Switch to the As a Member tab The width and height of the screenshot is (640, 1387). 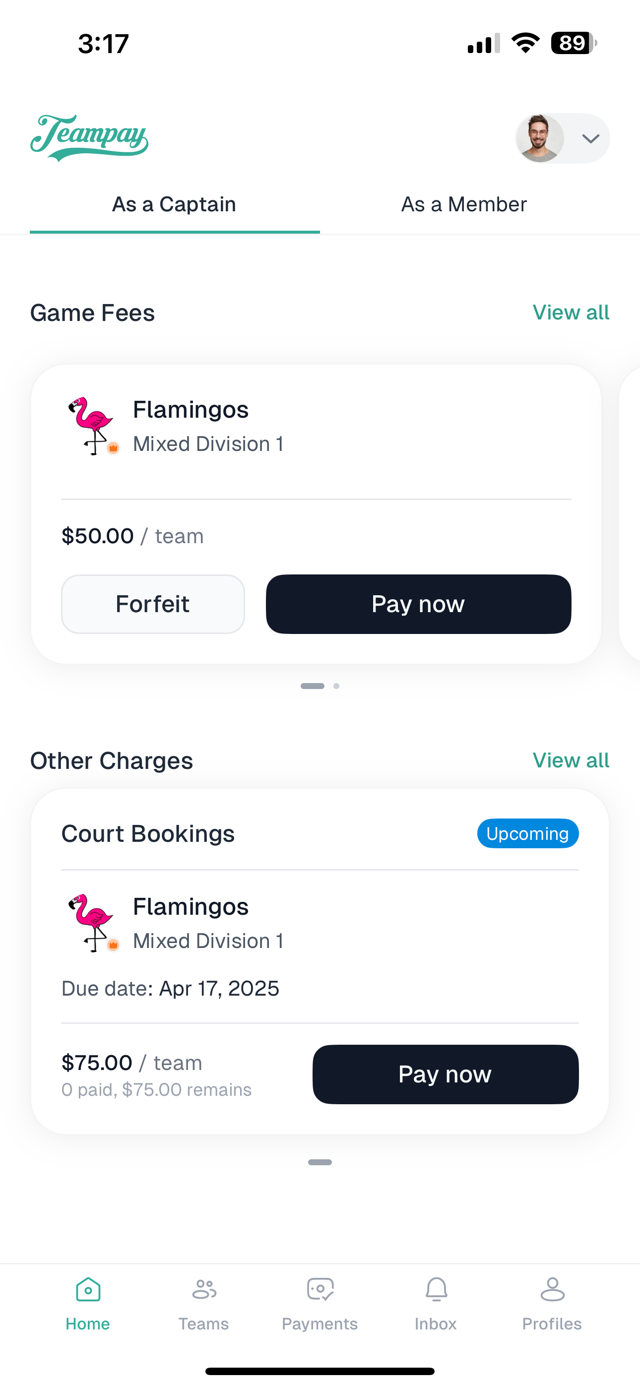pos(464,204)
